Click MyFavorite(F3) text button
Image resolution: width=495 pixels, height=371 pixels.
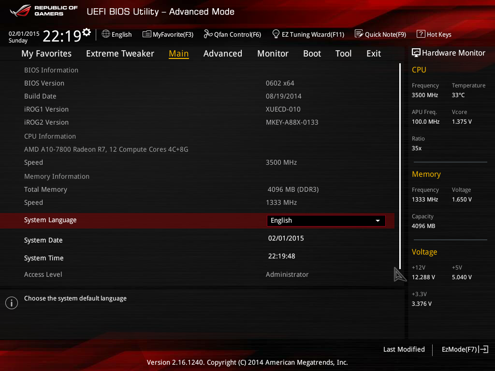pos(173,34)
